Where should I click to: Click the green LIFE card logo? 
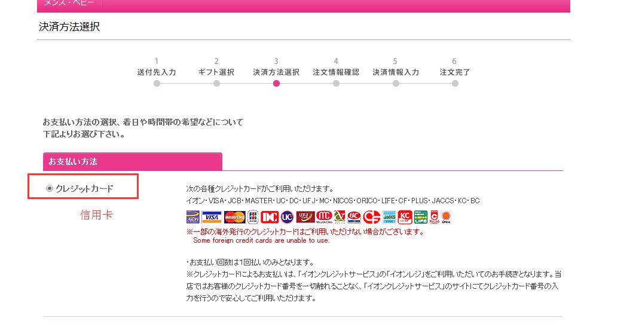coord(421,216)
